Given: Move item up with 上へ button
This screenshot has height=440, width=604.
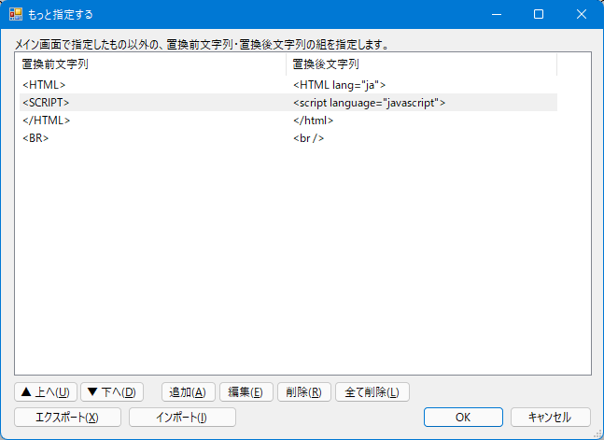Looking at the screenshot, I should pyautogui.click(x=46, y=392).
